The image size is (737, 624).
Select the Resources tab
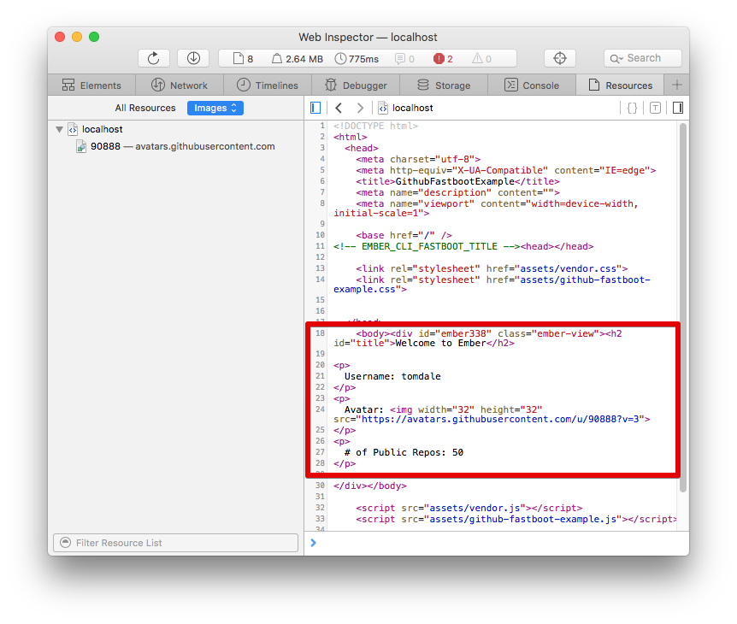[620, 85]
